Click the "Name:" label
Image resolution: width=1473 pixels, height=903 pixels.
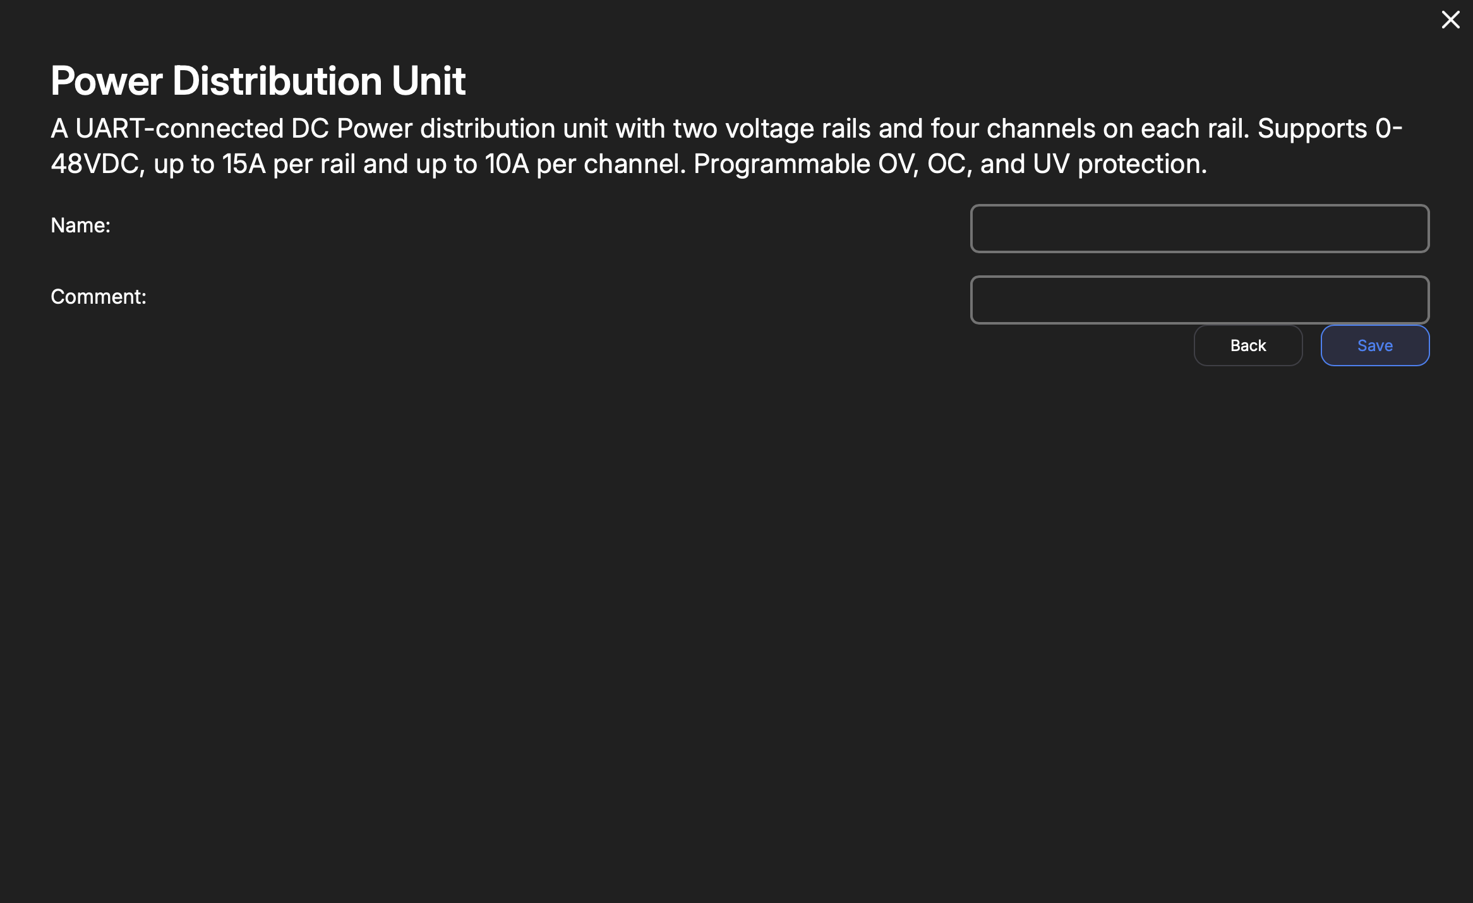coord(81,225)
